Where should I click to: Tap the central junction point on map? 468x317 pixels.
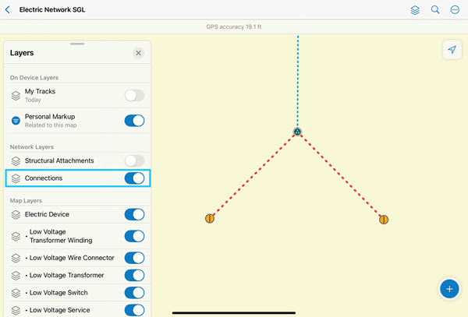pyautogui.click(x=297, y=132)
